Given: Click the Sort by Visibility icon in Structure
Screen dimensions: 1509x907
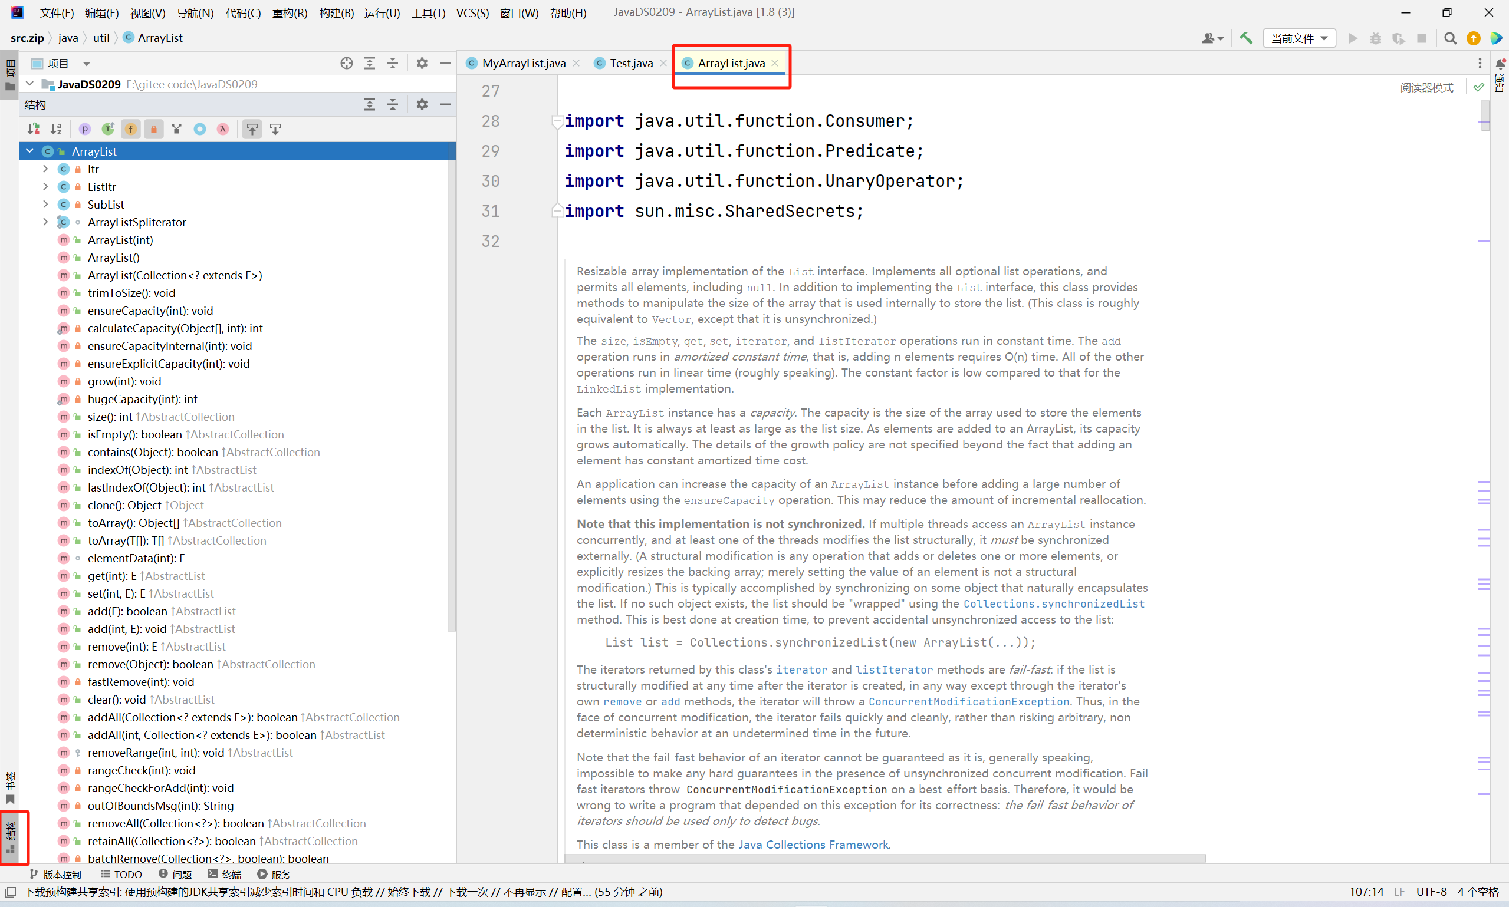Looking at the screenshot, I should pos(34,129).
